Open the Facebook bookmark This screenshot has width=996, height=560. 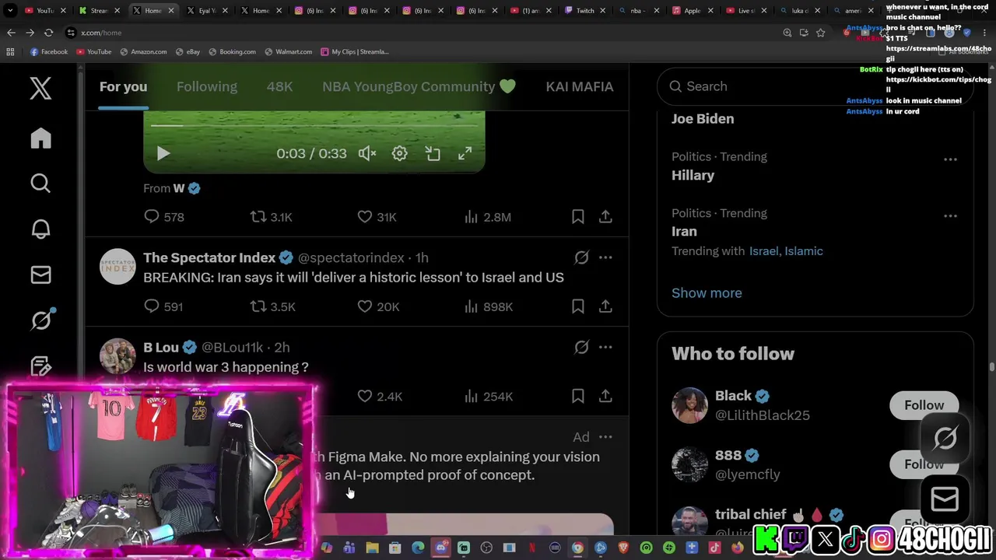(49, 51)
